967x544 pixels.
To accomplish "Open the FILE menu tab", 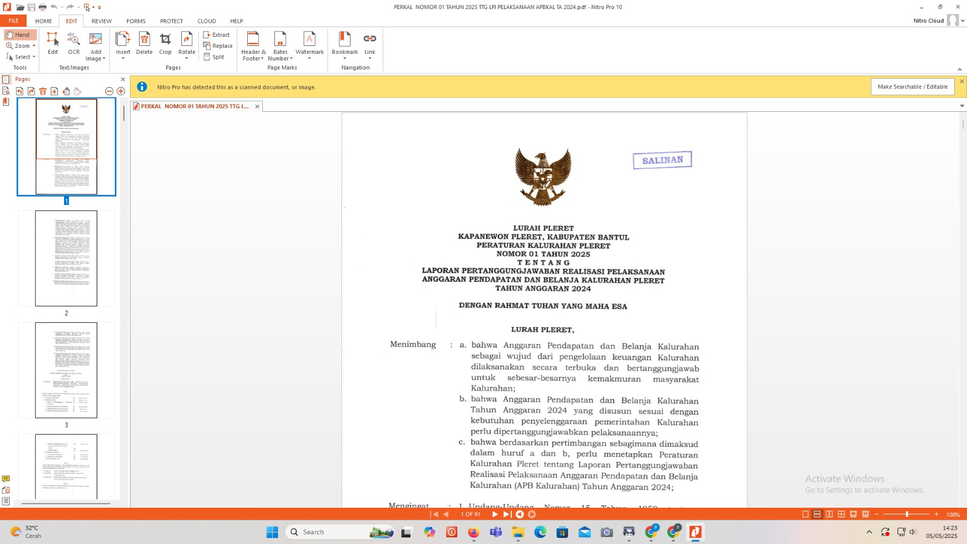I will (x=13, y=21).
